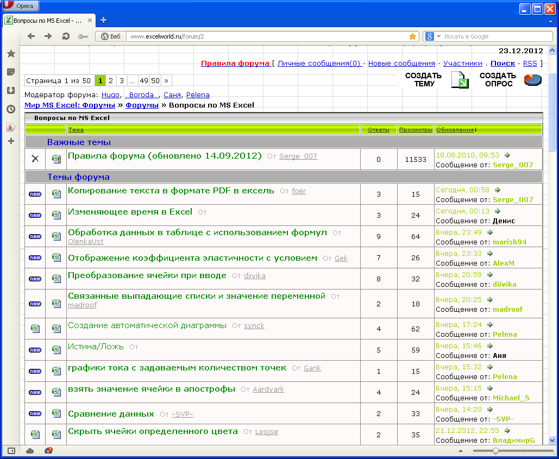Viewport: 559px width, 459px height.
Task: Open the History sidebar panel
Action: 11,109
